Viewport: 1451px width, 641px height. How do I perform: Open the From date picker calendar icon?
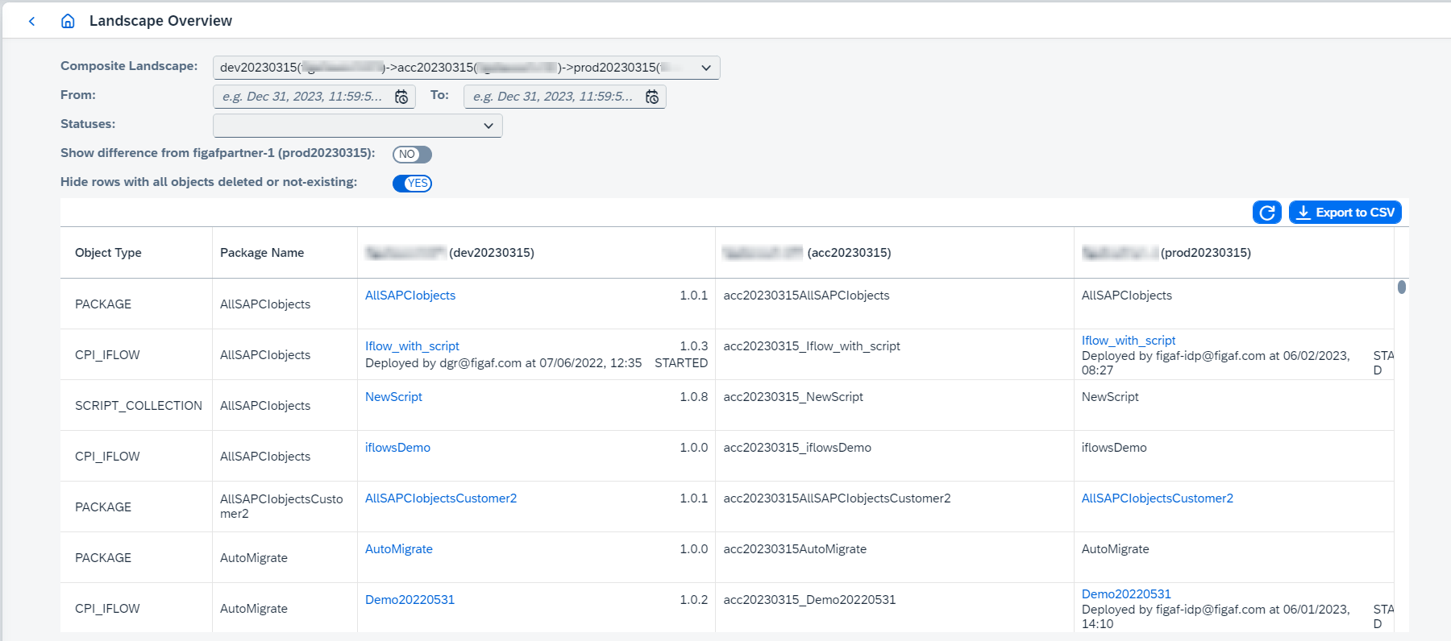[401, 97]
